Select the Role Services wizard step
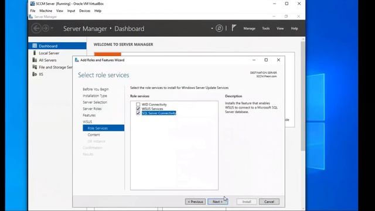This screenshot has height=211, width=375. [x=103, y=128]
